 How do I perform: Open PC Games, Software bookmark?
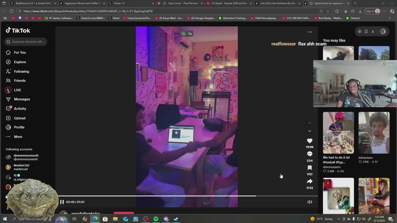tap(59, 18)
